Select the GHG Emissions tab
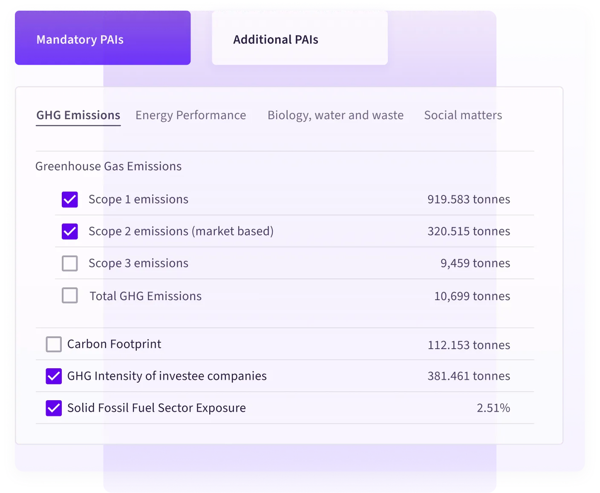This screenshot has width=600, height=493. coord(78,115)
